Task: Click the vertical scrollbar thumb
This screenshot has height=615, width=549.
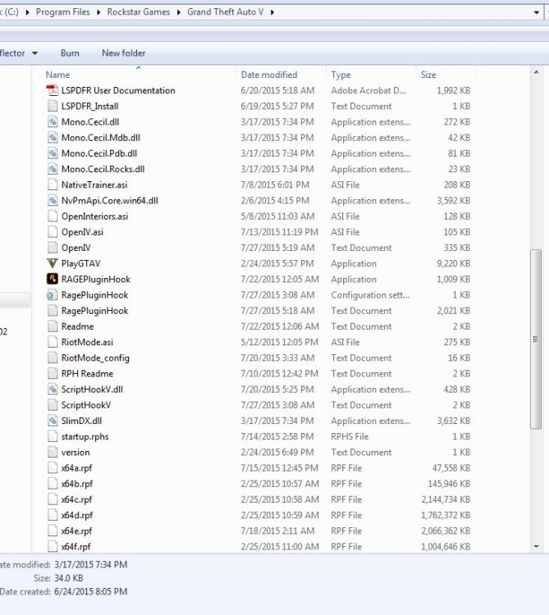Action: (536, 339)
